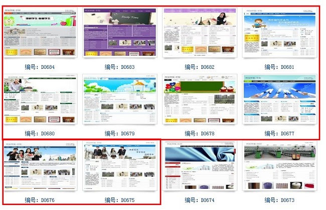Click the caption 编号: D0673
This screenshot has height=210, width=326.
279,200
